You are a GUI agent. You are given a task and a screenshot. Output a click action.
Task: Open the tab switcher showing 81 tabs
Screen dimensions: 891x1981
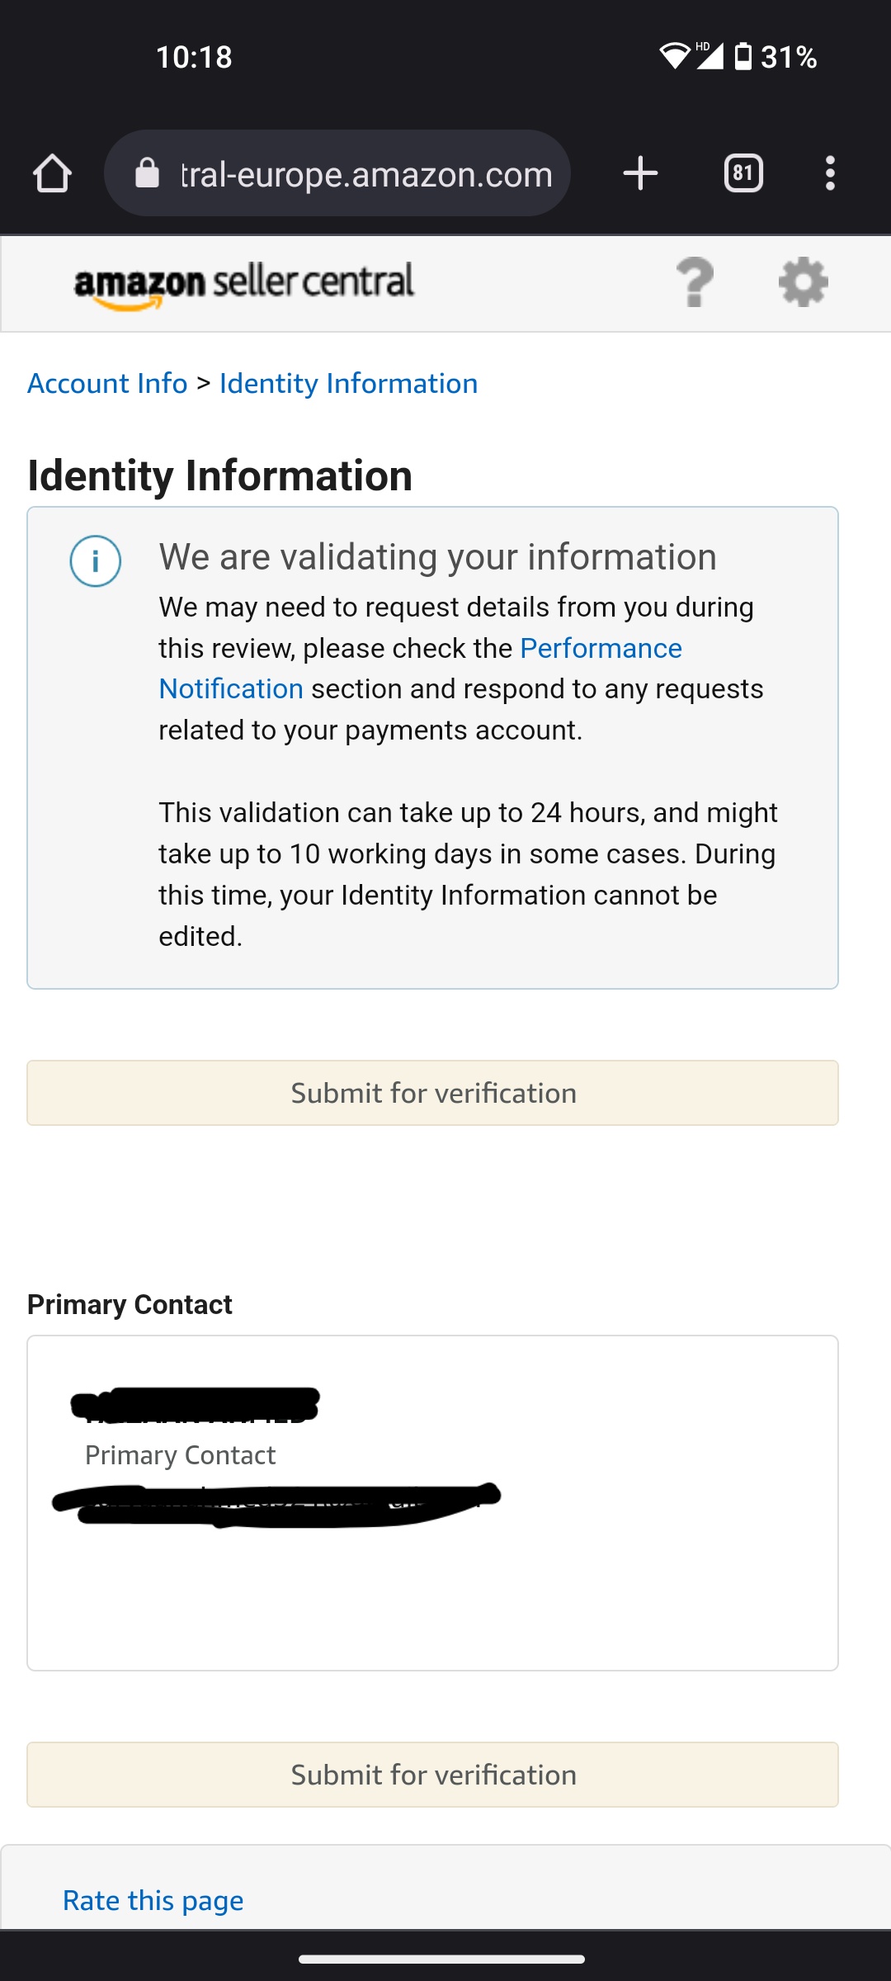click(x=743, y=173)
